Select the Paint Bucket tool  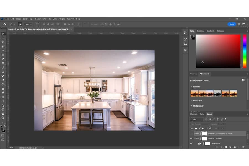3,84
